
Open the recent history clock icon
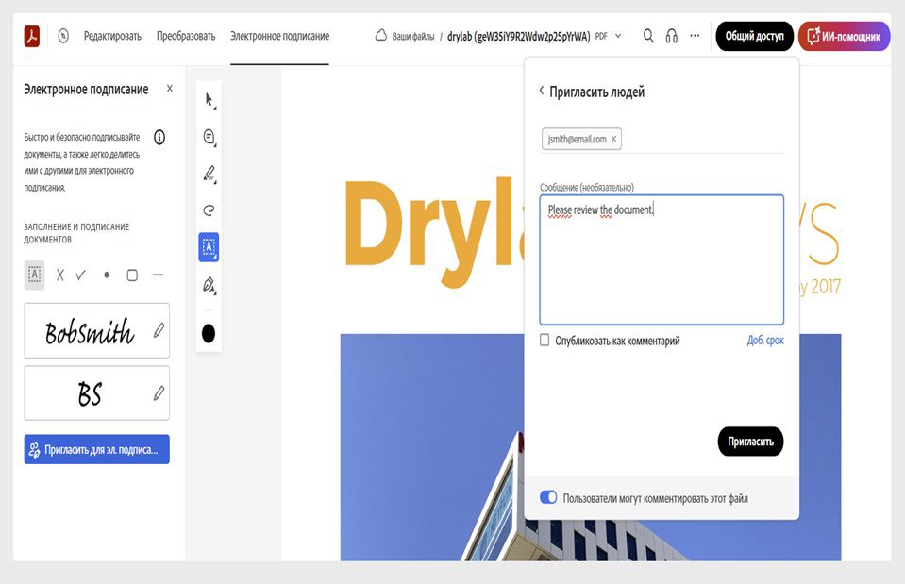click(63, 36)
